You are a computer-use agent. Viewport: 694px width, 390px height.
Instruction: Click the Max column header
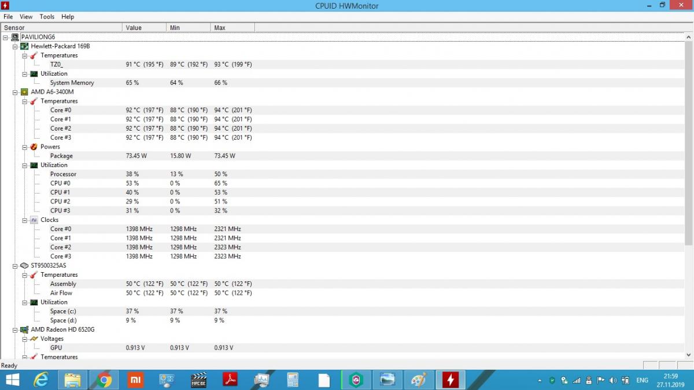[232, 28]
